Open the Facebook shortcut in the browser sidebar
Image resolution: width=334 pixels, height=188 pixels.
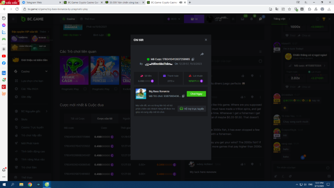coord(4,63)
